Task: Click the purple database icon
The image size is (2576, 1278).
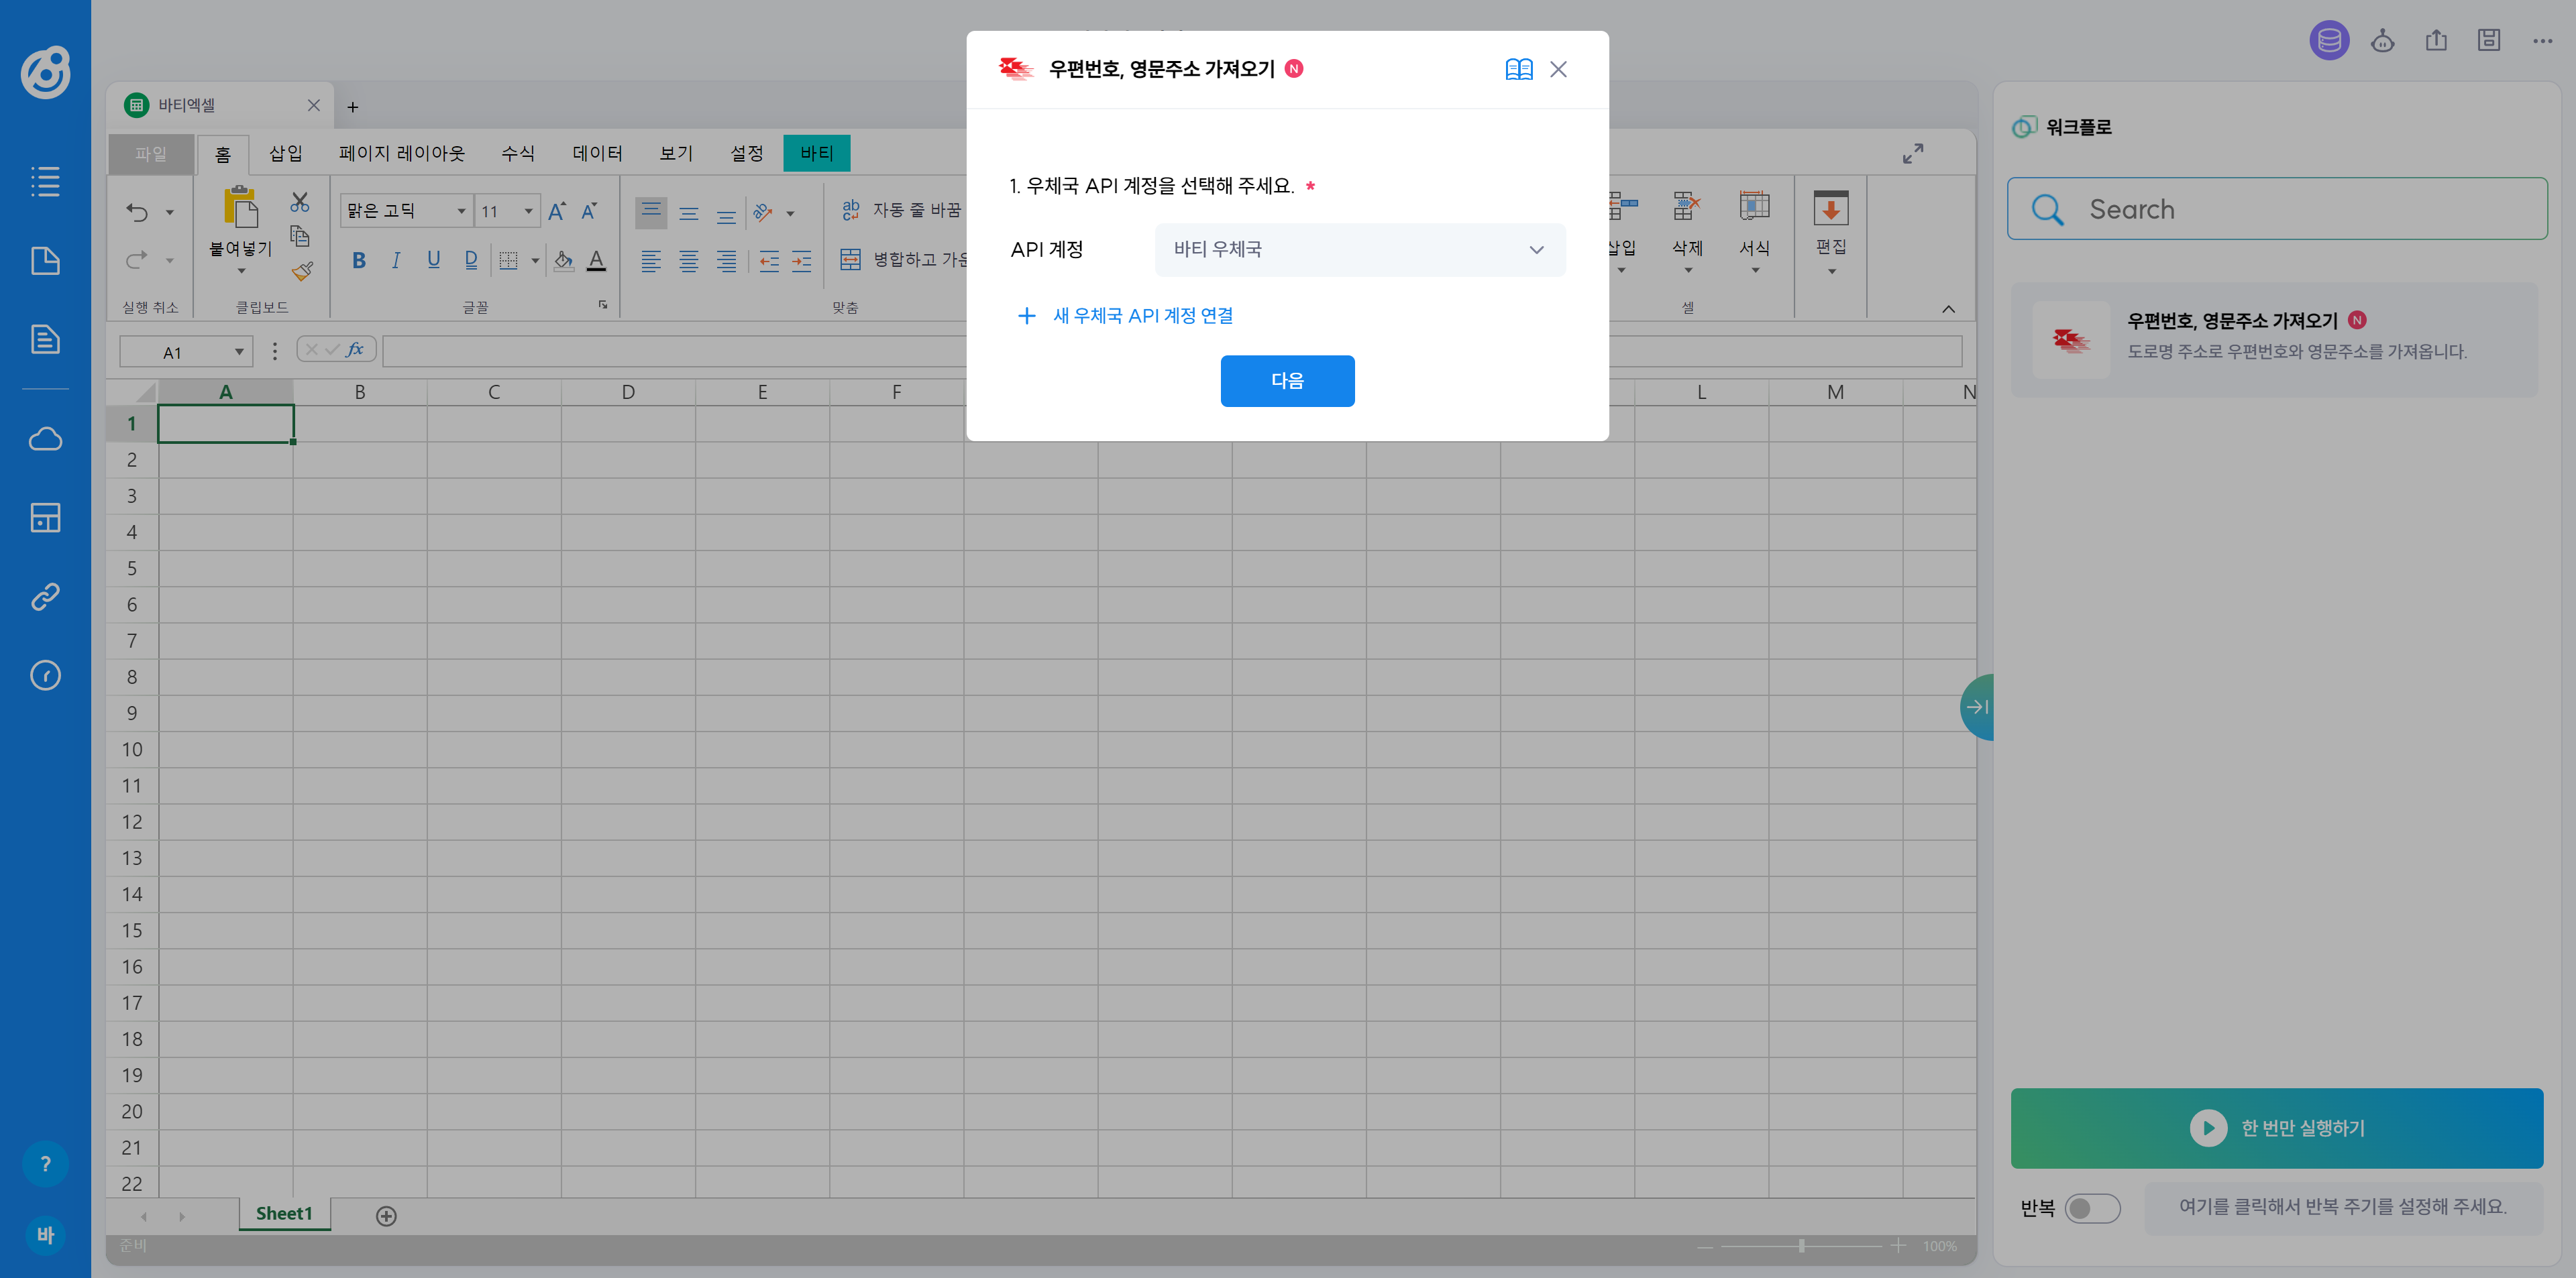Action: 2329,40
